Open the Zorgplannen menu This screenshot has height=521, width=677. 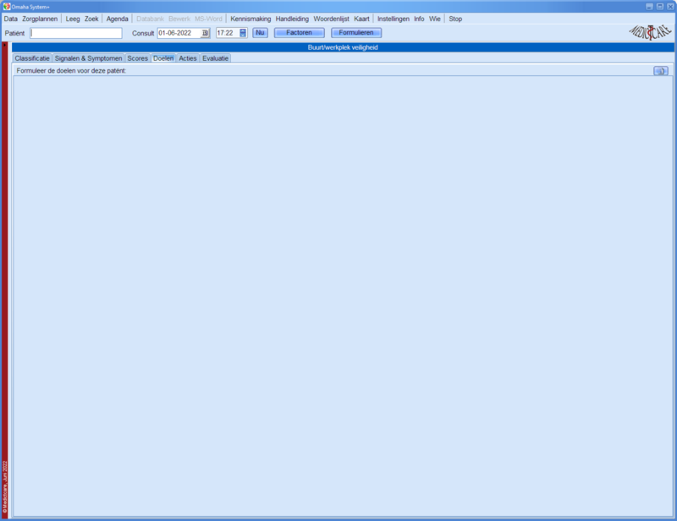click(41, 19)
